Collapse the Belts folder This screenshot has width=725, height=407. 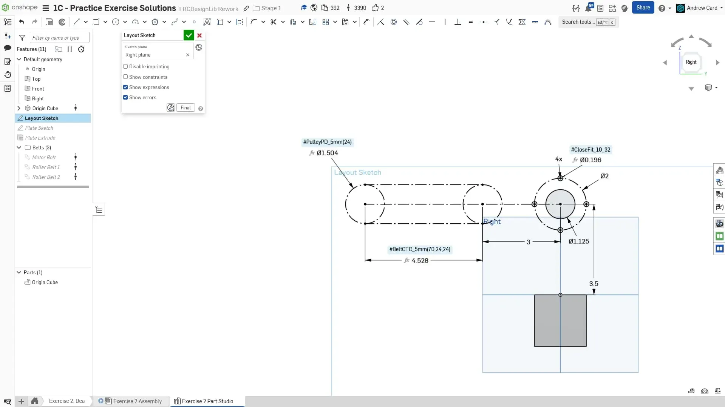19,147
